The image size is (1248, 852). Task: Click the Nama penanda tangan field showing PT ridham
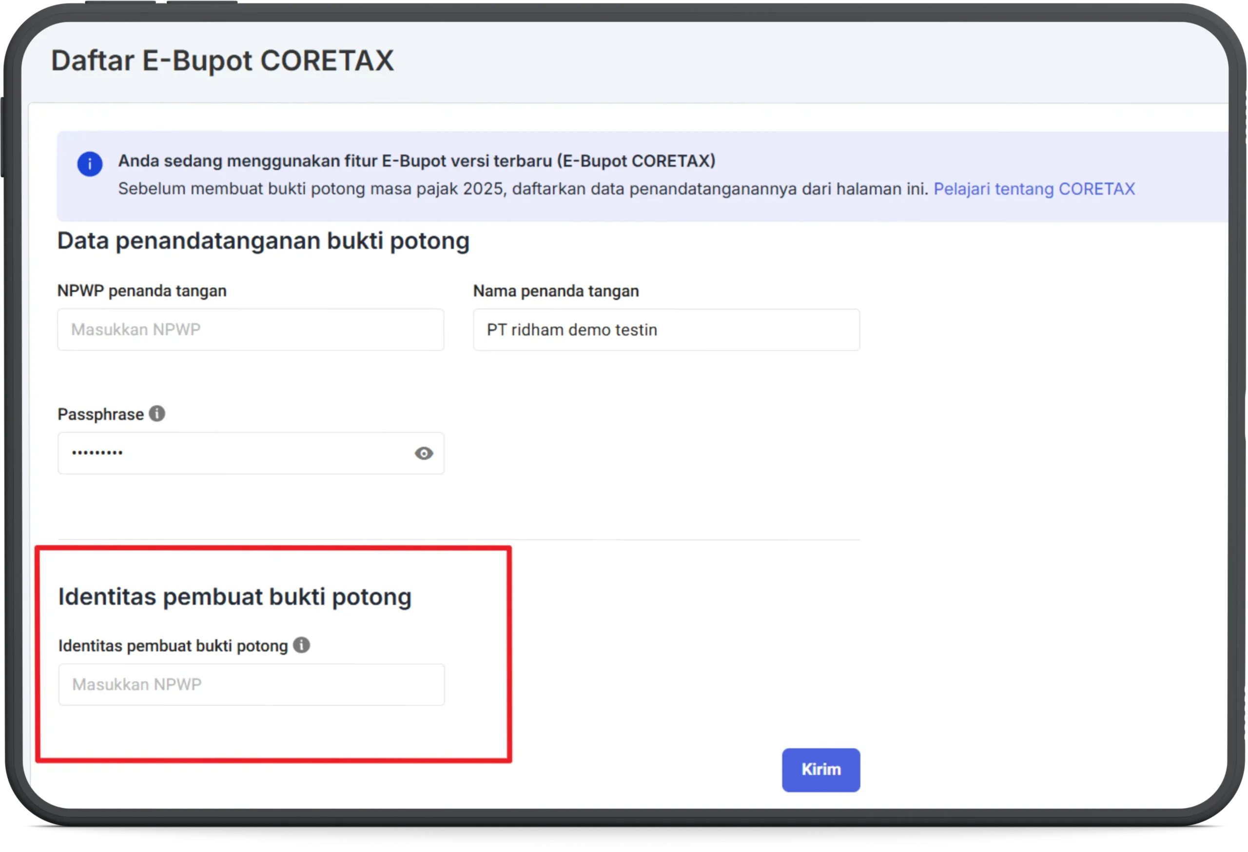click(x=666, y=329)
